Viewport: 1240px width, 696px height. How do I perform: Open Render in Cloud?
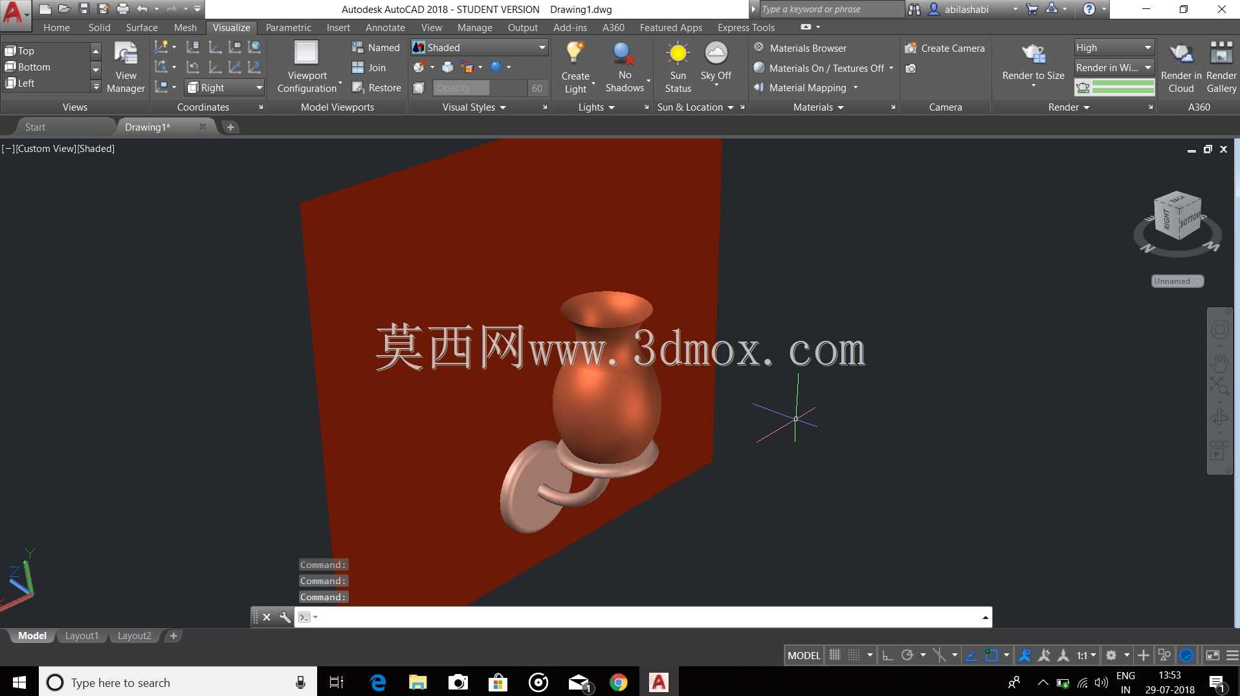pyautogui.click(x=1181, y=67)
